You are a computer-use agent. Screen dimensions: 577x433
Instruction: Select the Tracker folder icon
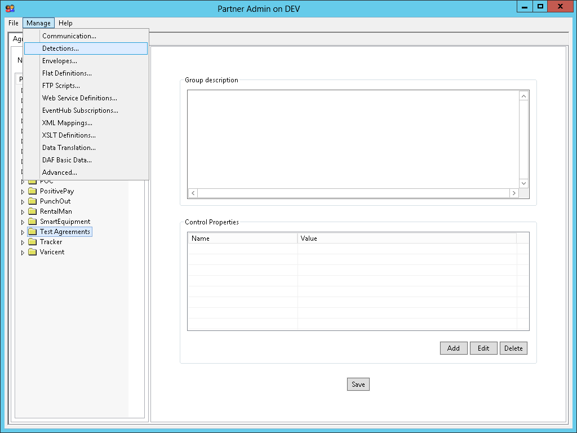32,242
